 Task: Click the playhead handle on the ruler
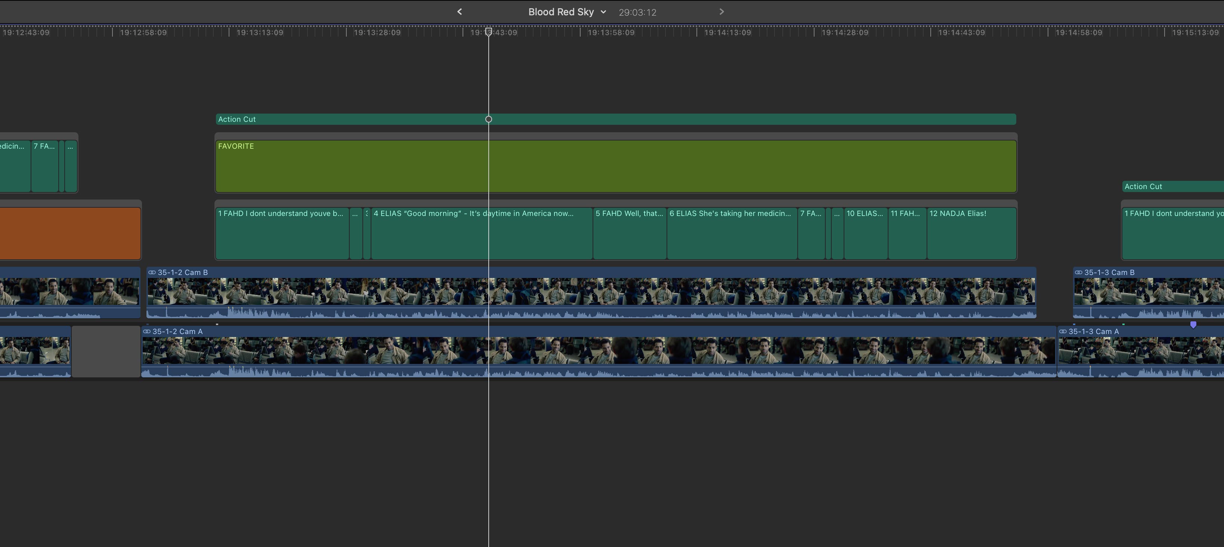point(488,32)
